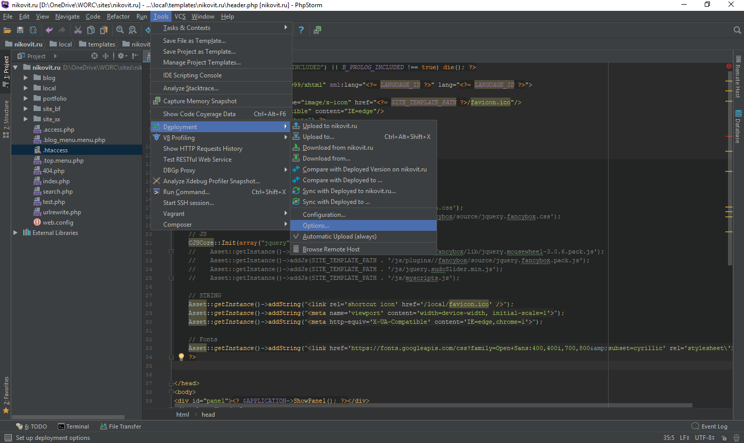Click the Hide Project panel icon
This screenshot has height=443, width=744.
pyautogui.click(x=135, y=56)
